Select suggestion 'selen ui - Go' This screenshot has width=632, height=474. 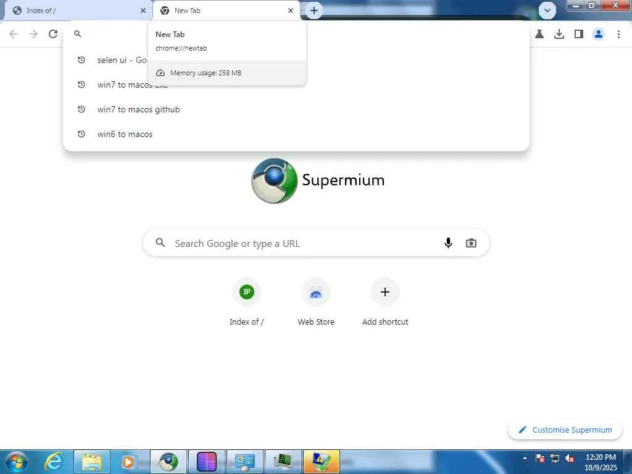pos(296,60)
